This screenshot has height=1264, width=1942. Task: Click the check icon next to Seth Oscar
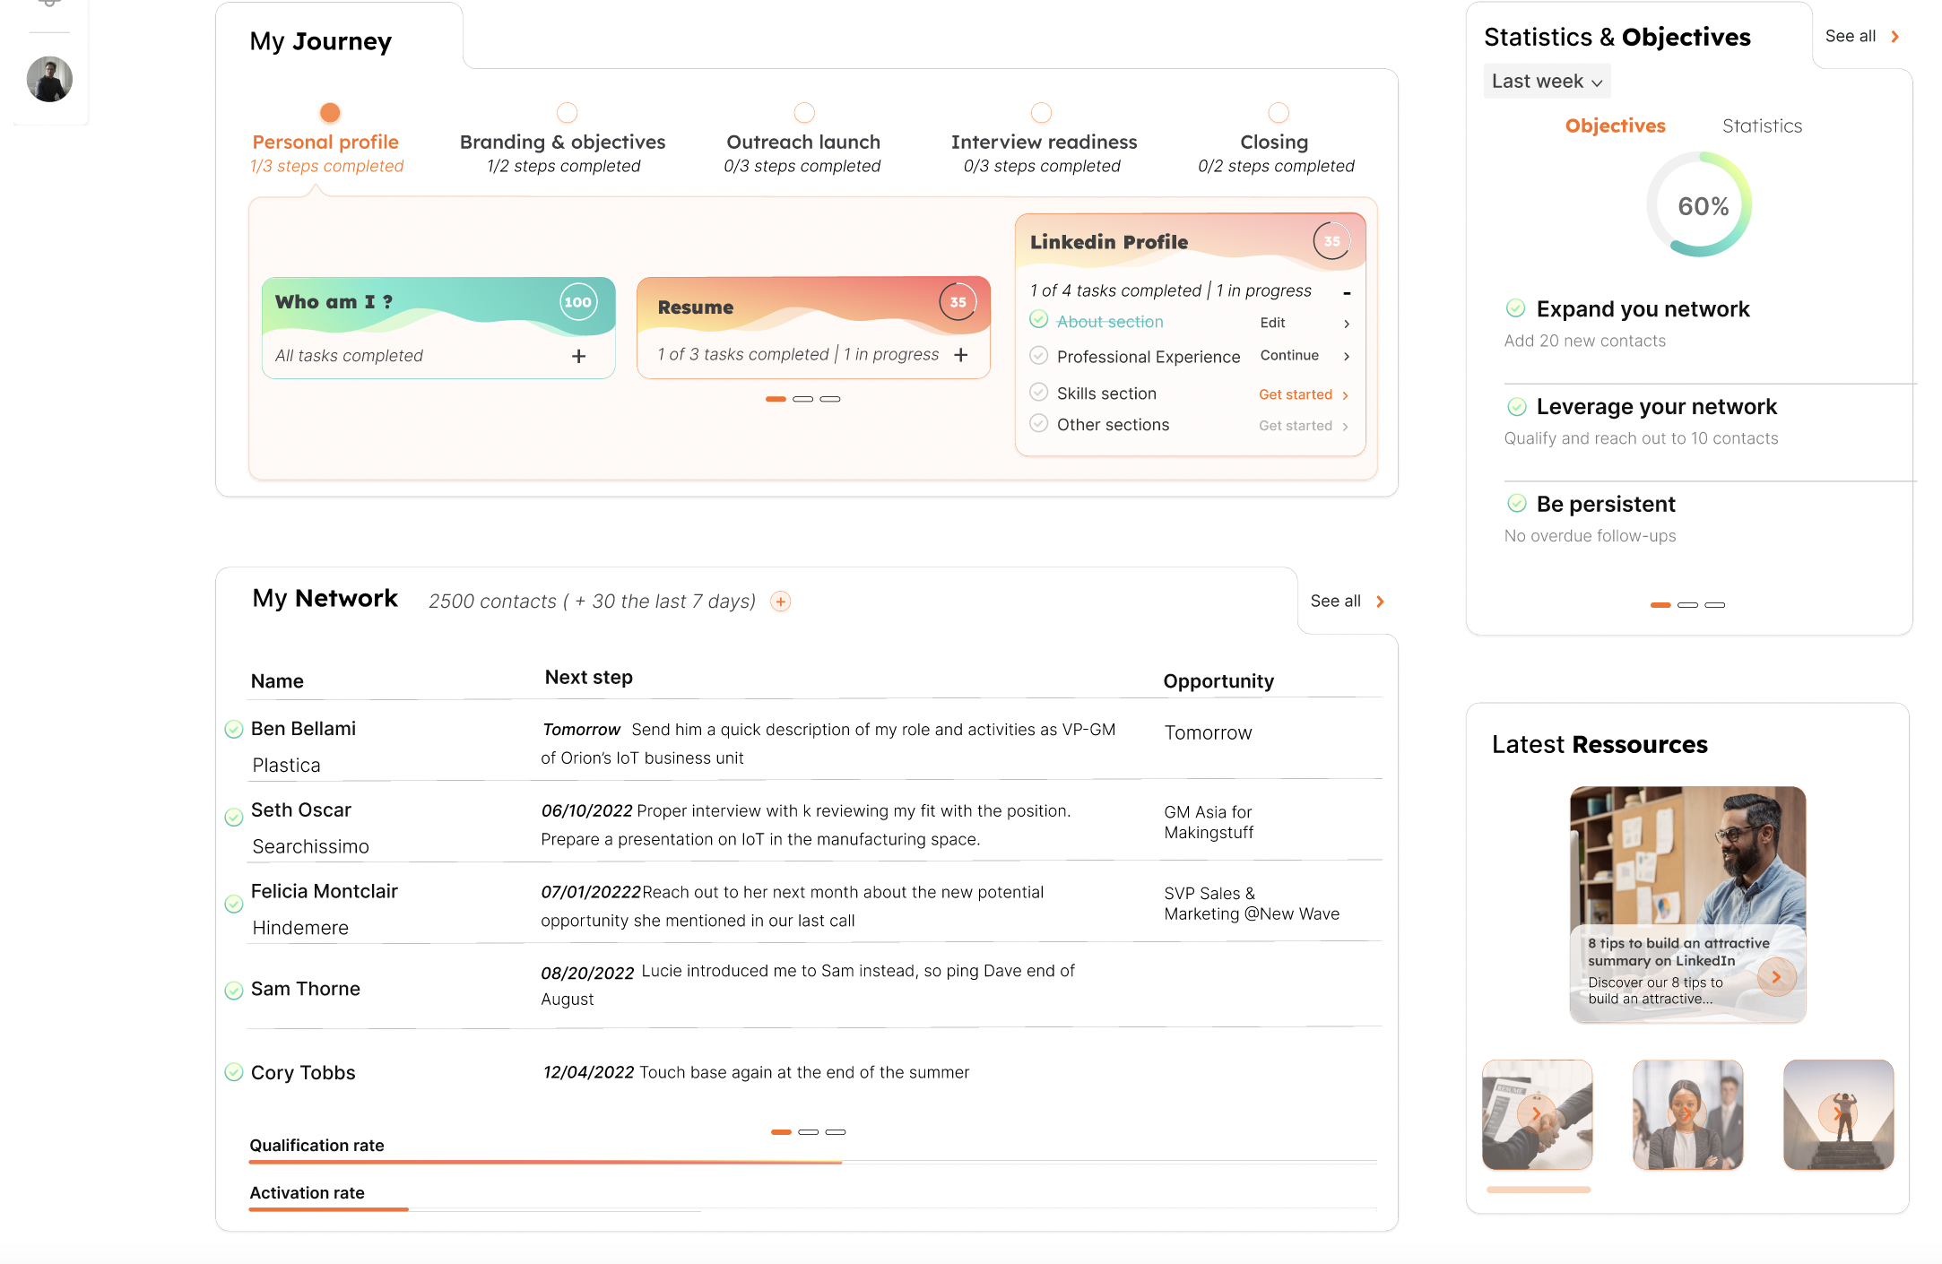point(233,817)
